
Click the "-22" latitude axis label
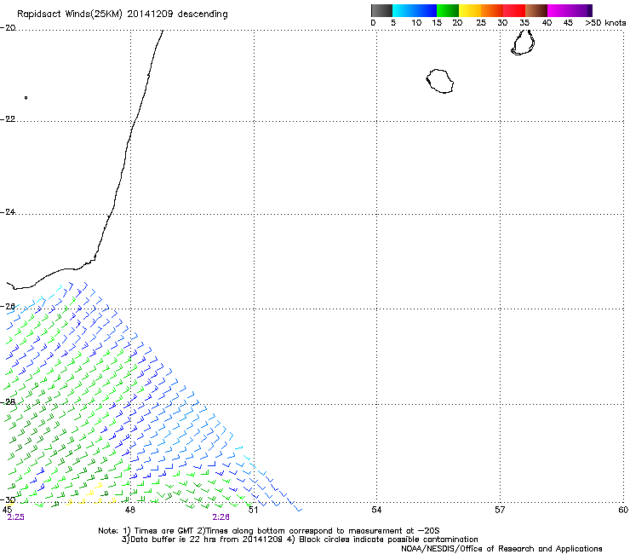pos(8,119)
